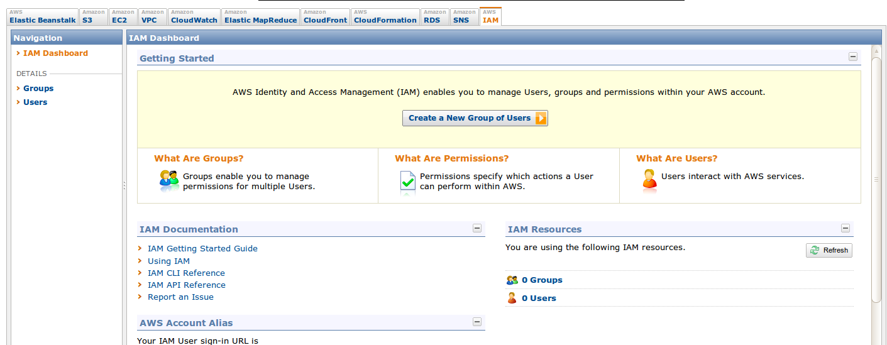Switch to the CloudWatch tab

click(194, 17)
